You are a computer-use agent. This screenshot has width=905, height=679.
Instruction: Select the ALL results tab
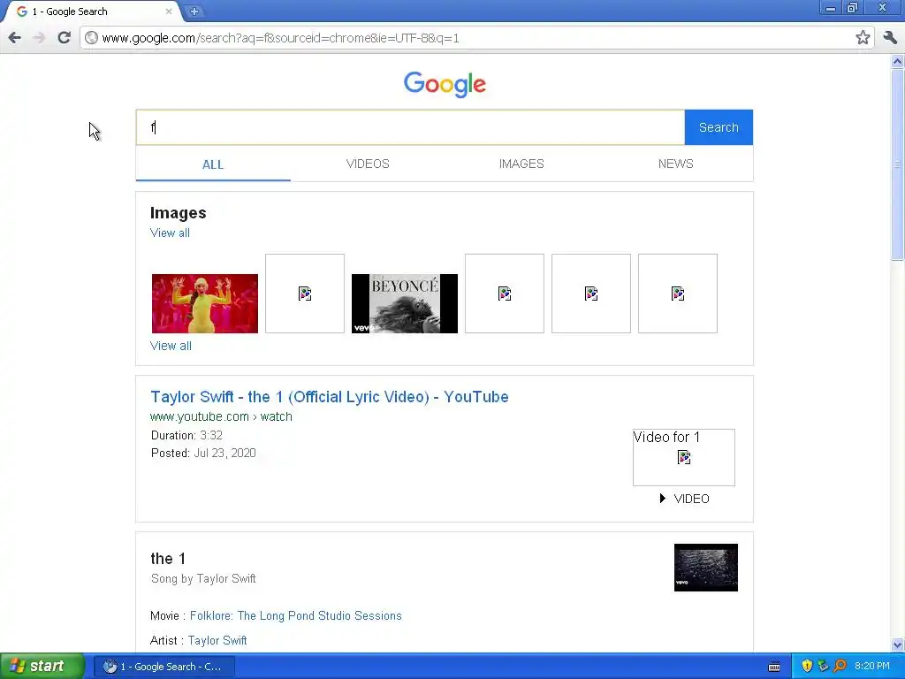tap(213, 164)
